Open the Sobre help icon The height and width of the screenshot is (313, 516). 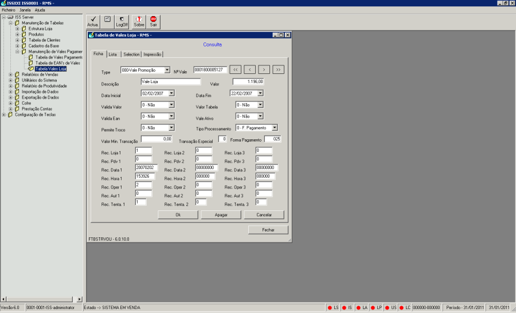click(x=139, y=21)
